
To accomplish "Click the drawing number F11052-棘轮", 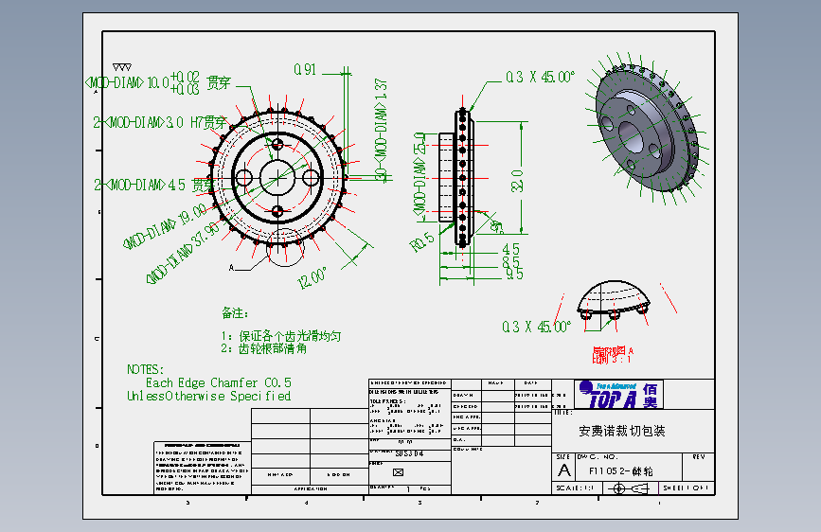I will 621,471.
